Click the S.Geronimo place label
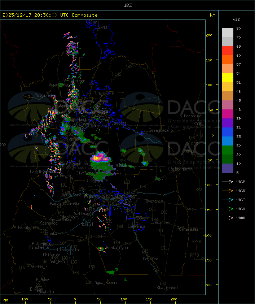Image resolution: width=255 pixels, height=304 pixels. pos(190,116)
